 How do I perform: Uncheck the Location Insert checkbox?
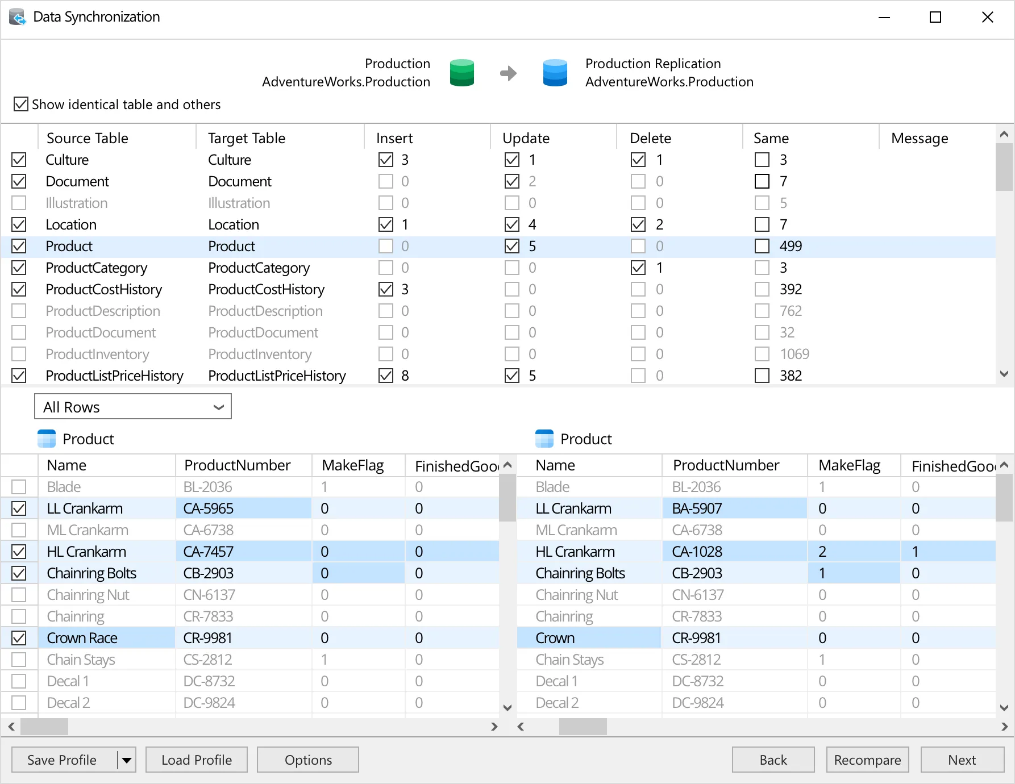point(386,224)
